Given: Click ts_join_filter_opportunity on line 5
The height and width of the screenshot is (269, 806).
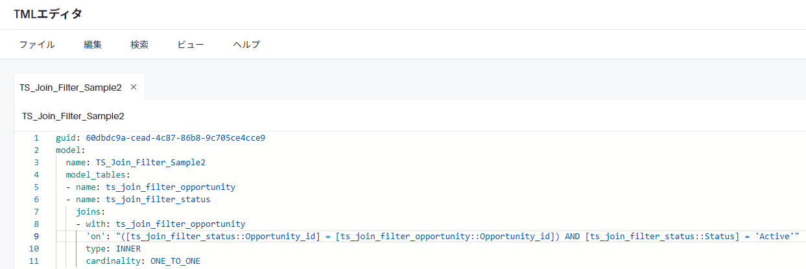Looking at the screenshot, I should pos(171,187).
